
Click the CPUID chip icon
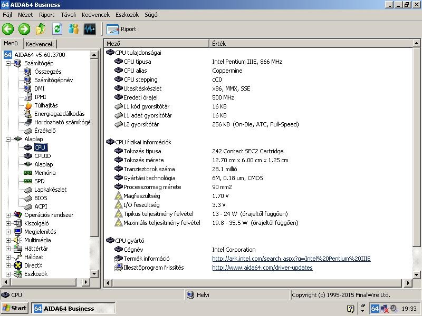click(x=28, y=156)
